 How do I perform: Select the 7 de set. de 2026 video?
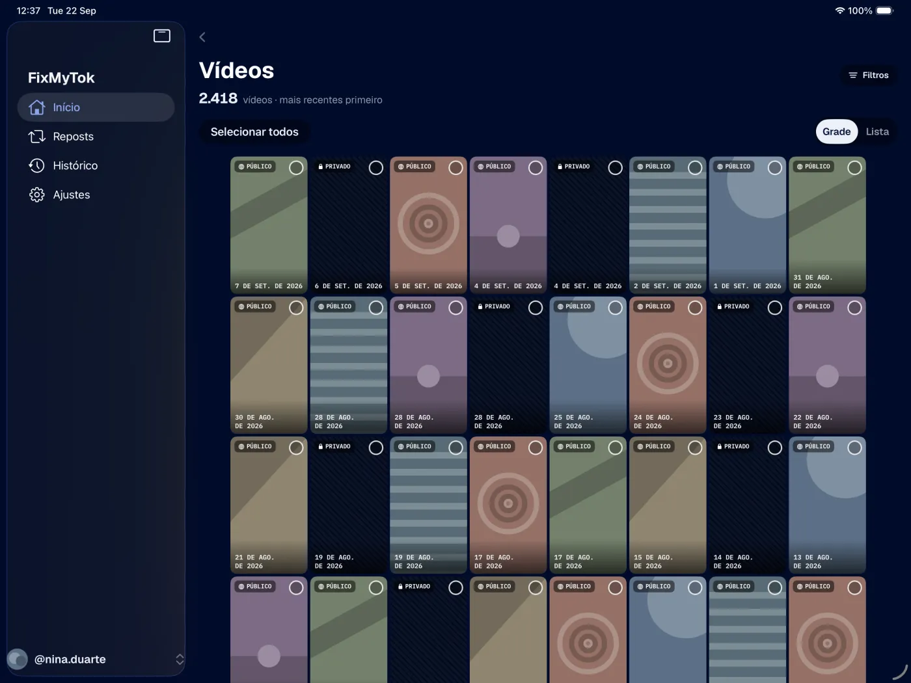point(296,168)
